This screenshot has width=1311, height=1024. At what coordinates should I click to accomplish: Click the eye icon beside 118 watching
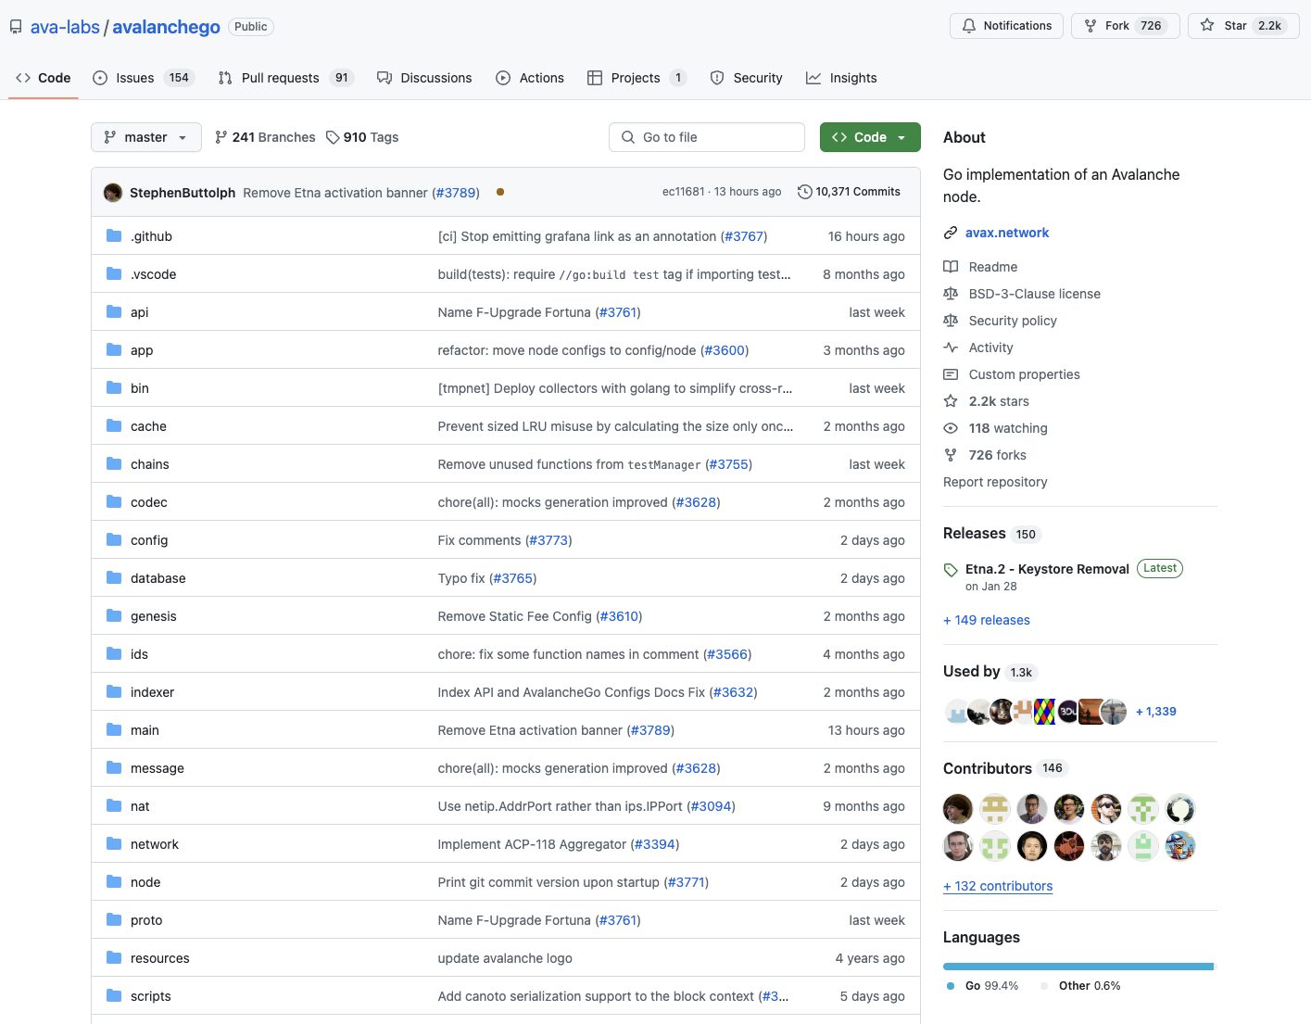951,428
